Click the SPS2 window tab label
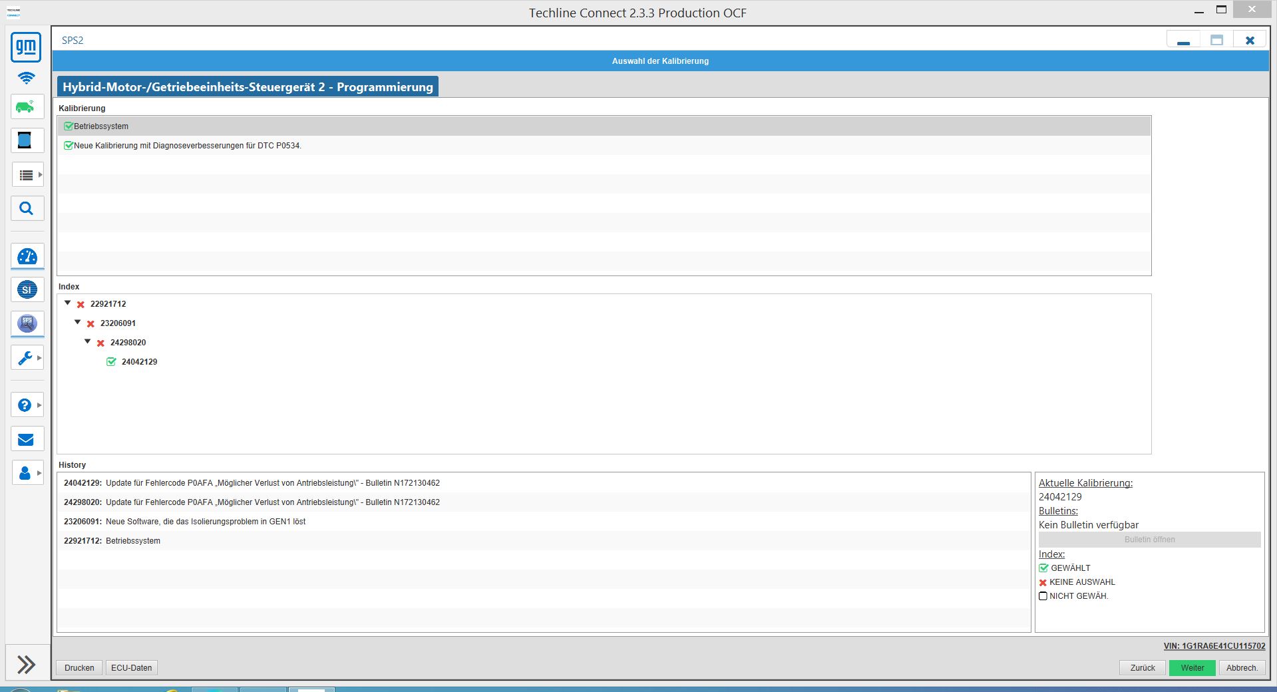 (73, 41)
